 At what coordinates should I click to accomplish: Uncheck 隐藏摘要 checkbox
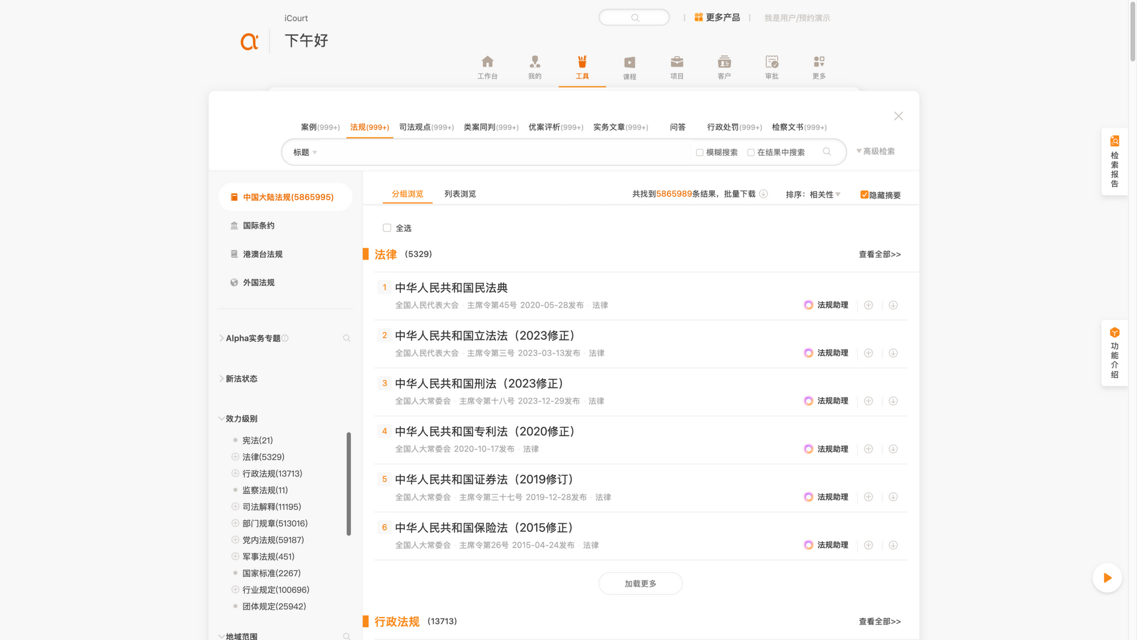[x=864, y=195]
